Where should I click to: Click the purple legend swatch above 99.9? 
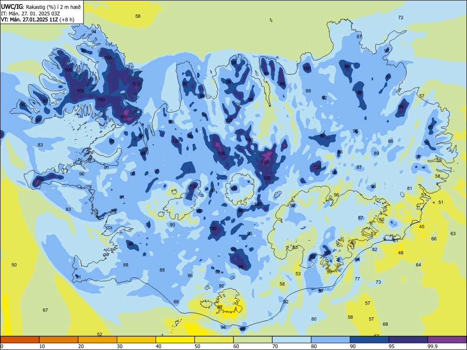coord(447,340)
